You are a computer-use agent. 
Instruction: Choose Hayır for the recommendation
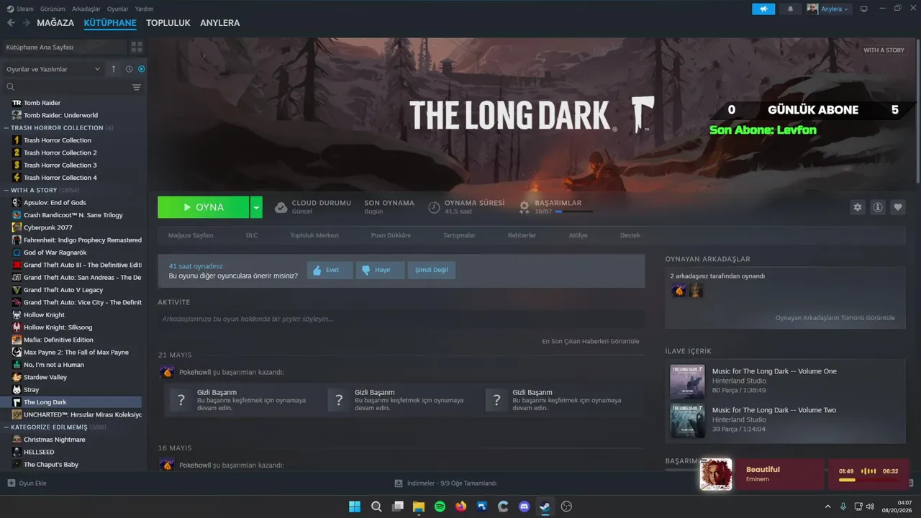click(x=381, y=270)
